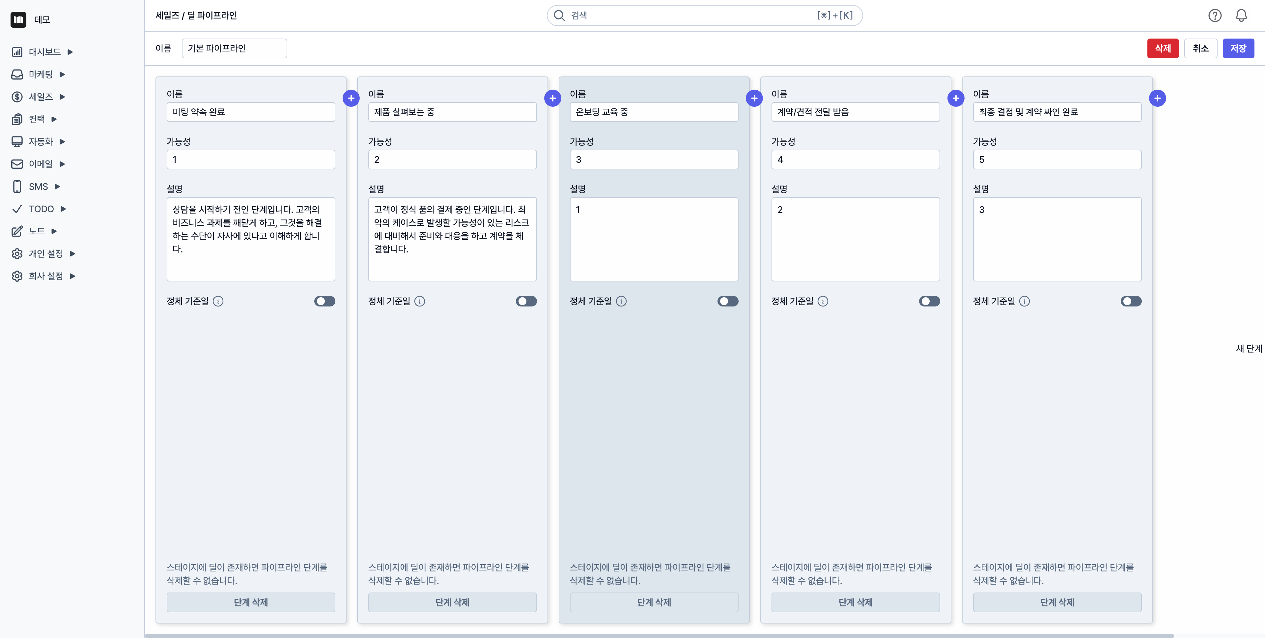Toggle 정체 기준일 for 제품 살펴보는 중

pos(526,301)
